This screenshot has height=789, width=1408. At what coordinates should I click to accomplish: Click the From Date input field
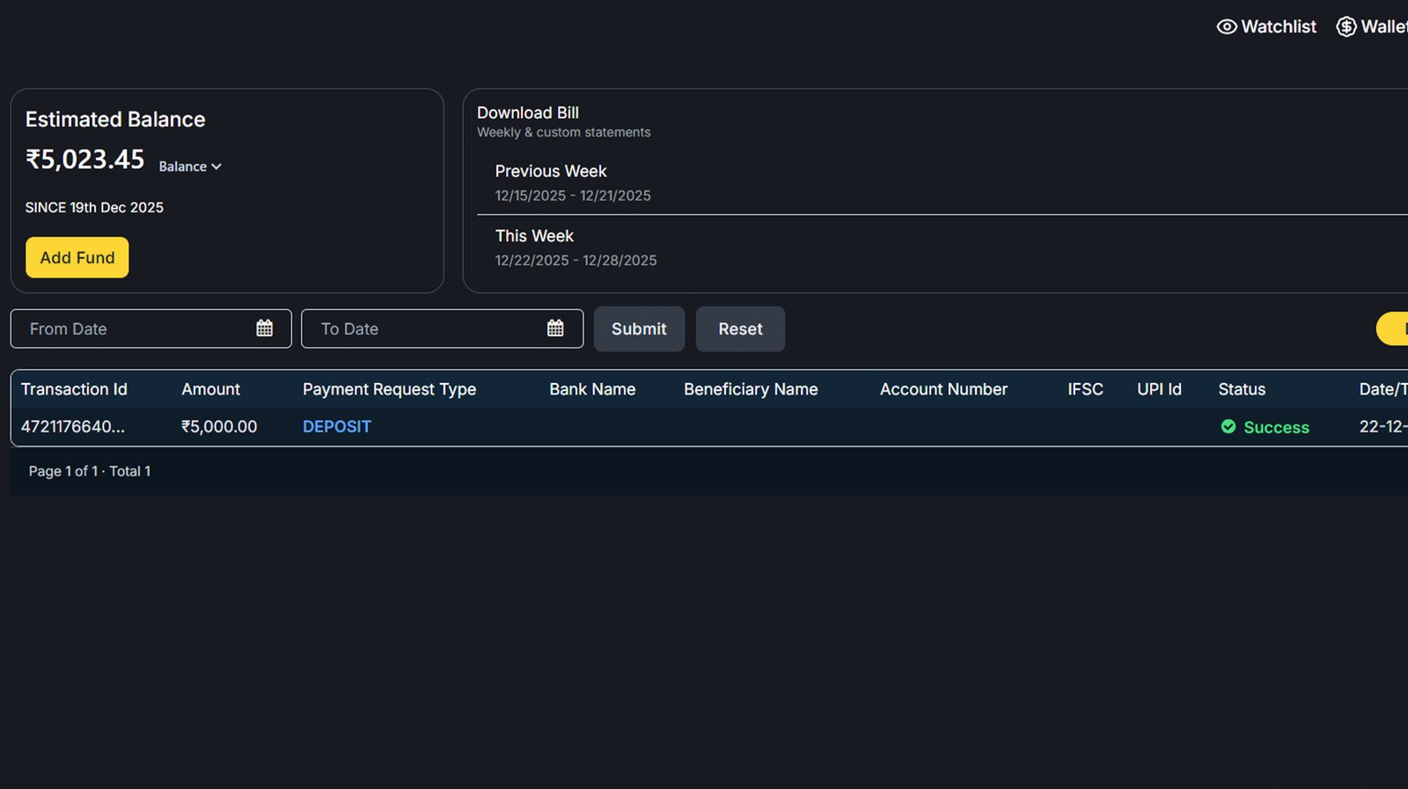coord(150,328)
